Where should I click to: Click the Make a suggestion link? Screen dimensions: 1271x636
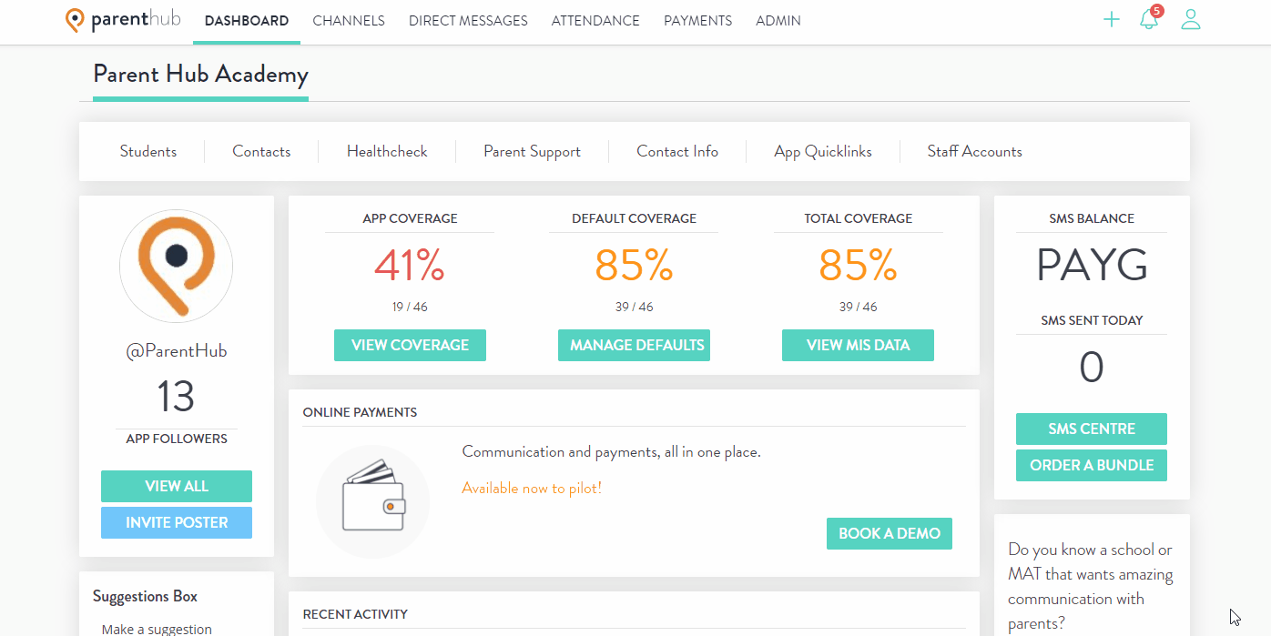click(157, 629)
